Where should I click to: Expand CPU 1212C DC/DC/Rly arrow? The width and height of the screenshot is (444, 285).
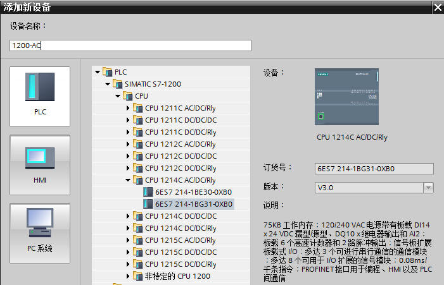coord(128,168)
